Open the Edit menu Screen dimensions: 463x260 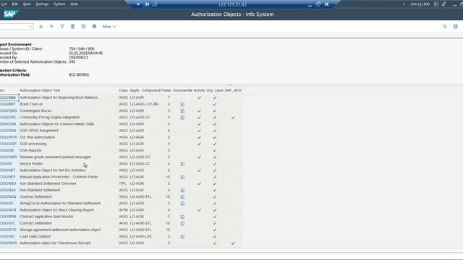pyautogui.click(x=15, y=4)
